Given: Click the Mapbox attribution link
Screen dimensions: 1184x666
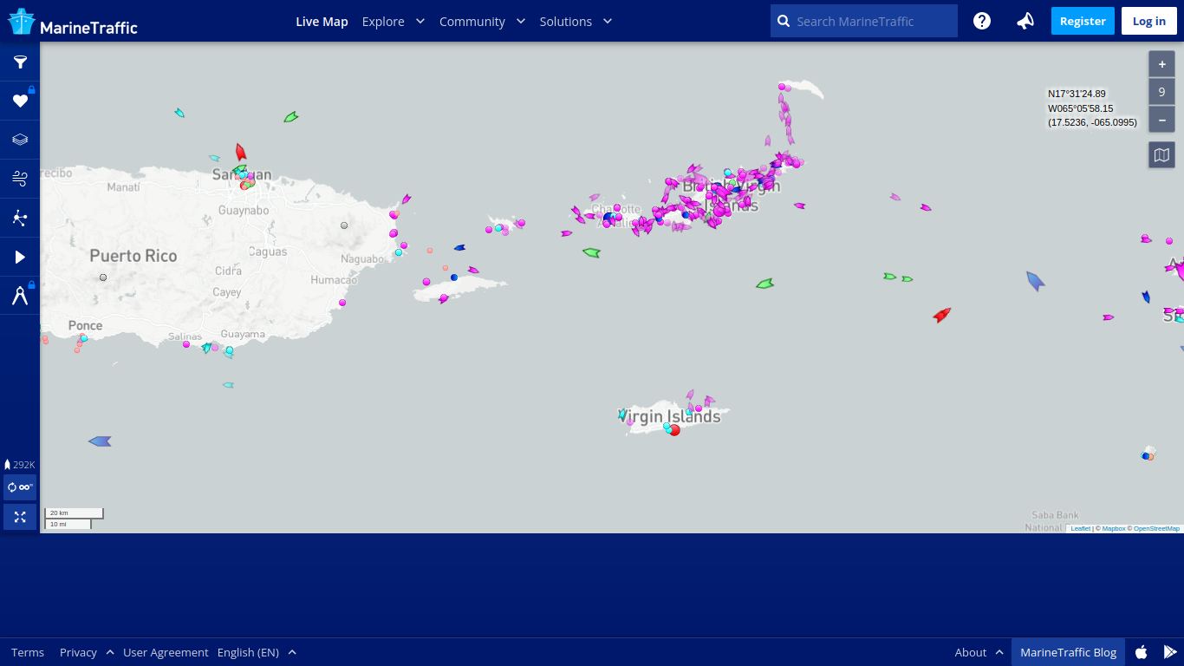Looking at the screenshot, I should [x=1114, y=528].
